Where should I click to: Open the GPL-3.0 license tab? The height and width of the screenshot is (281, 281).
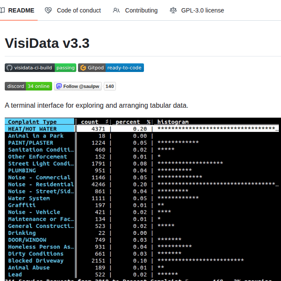point(197,10)
